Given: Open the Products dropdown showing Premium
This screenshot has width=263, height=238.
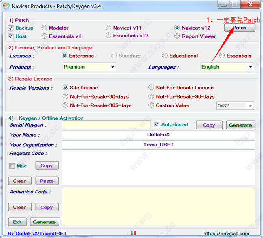Looking at the screenshot, I should [x=89, y=67].
